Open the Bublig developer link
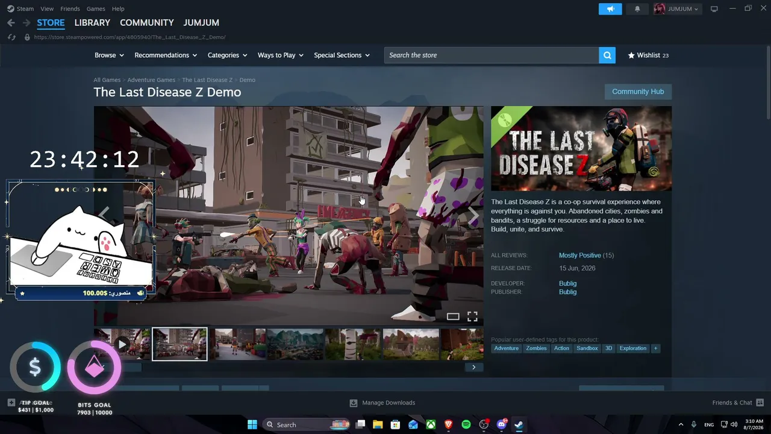 point(567,283)
